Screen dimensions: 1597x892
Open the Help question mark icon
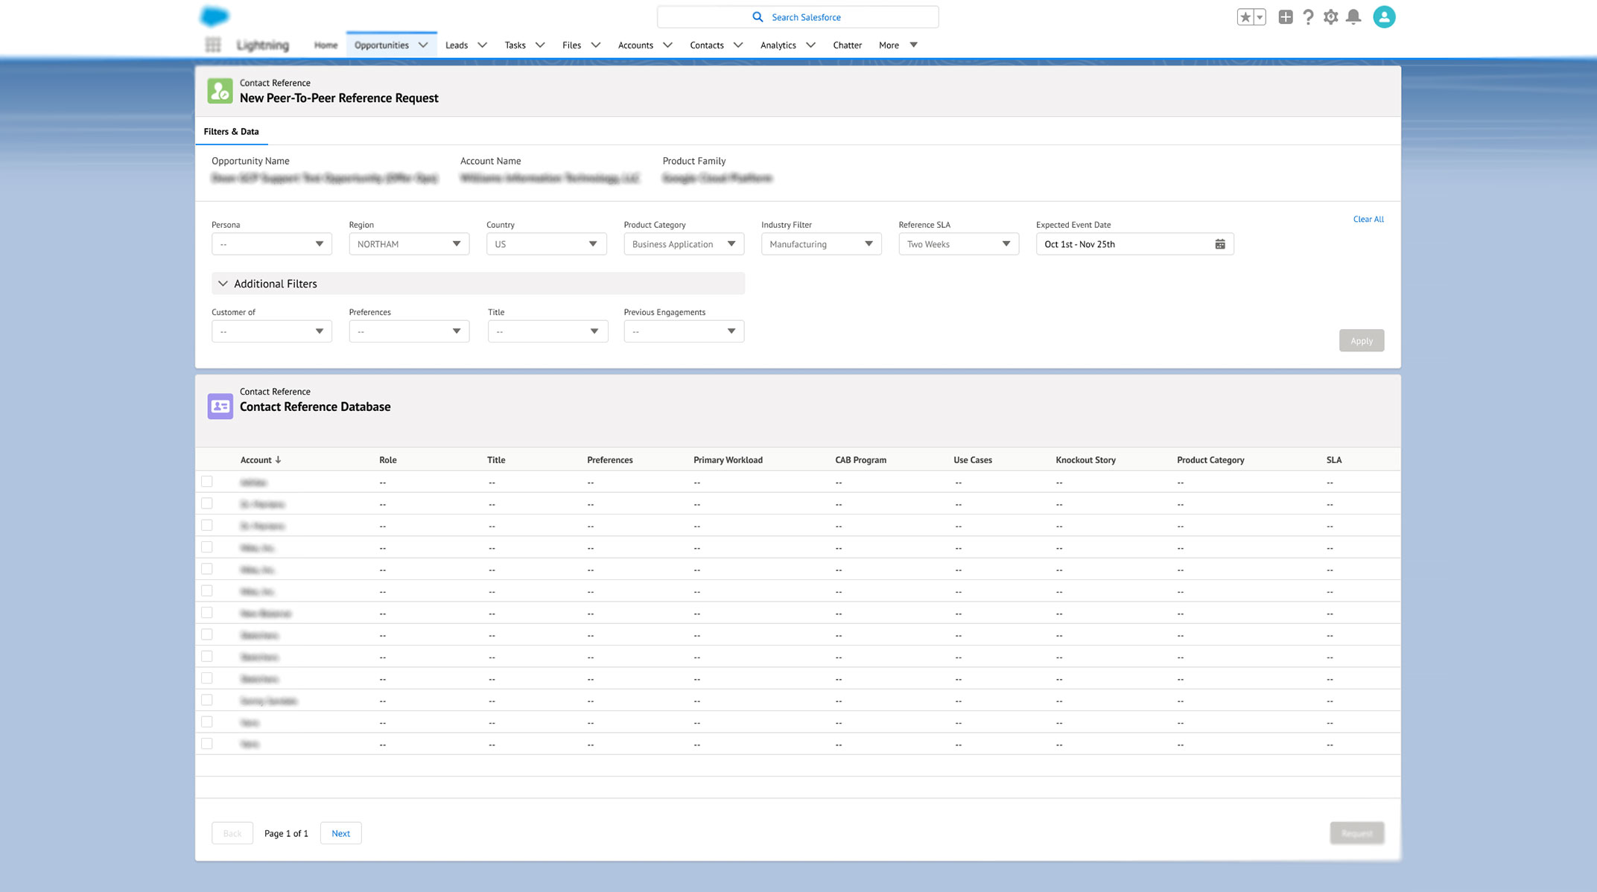(1308, 17)
